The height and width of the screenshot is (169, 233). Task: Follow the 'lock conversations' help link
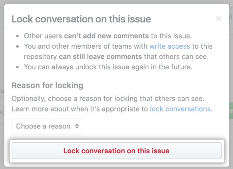(x=180, y=109)
